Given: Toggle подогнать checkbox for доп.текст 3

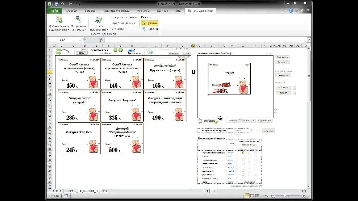Looking at the screenshot, I should tap(243, 174).
